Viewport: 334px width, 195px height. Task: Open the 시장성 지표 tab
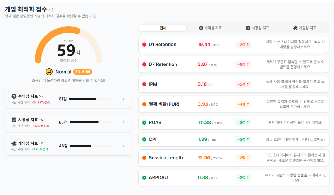tap(257, 28)
